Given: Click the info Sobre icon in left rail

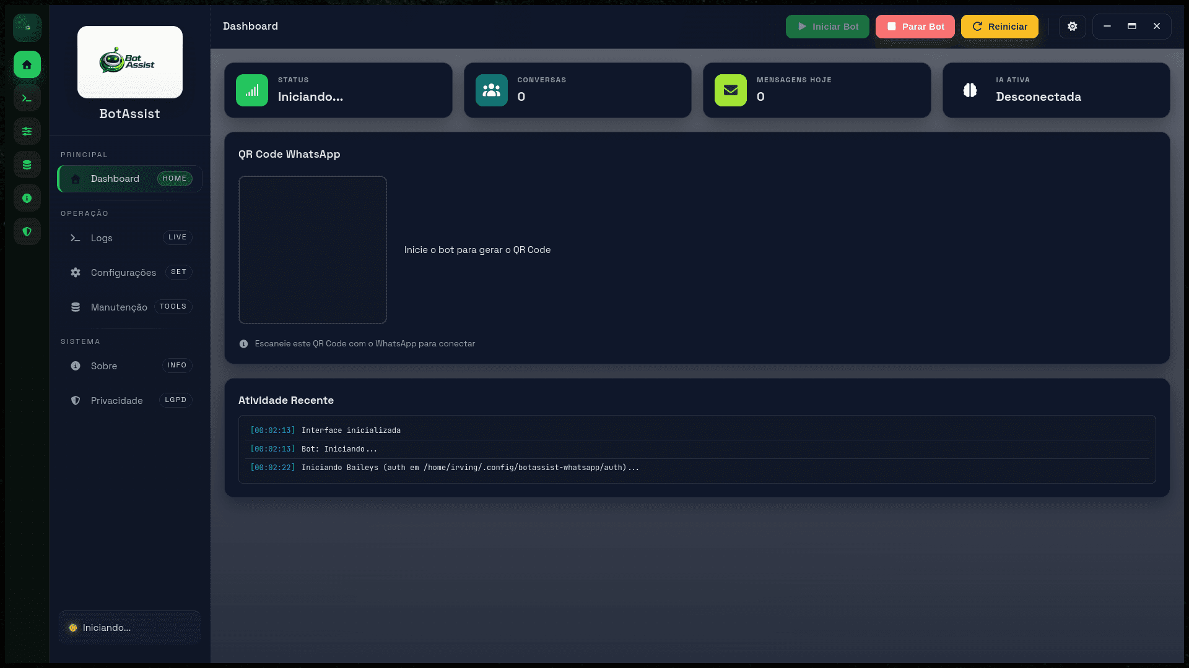Looking at the screenshot, I should pos(27,198).
